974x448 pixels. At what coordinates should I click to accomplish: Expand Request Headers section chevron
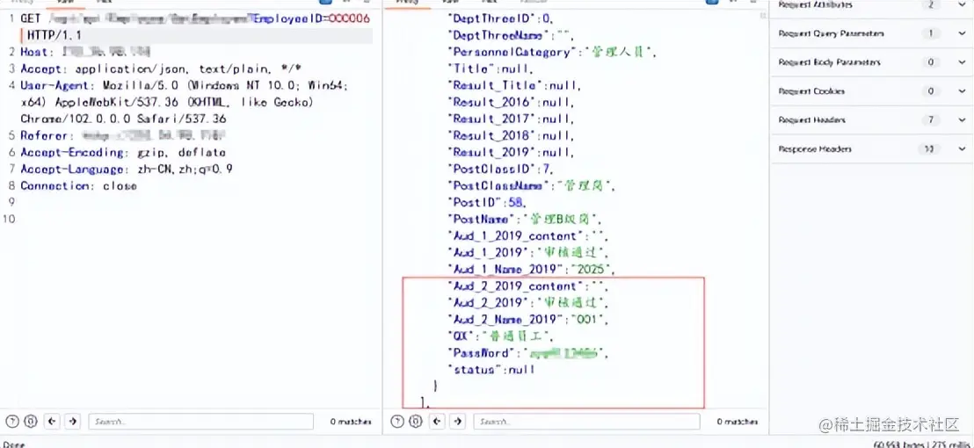pos(962,120)
